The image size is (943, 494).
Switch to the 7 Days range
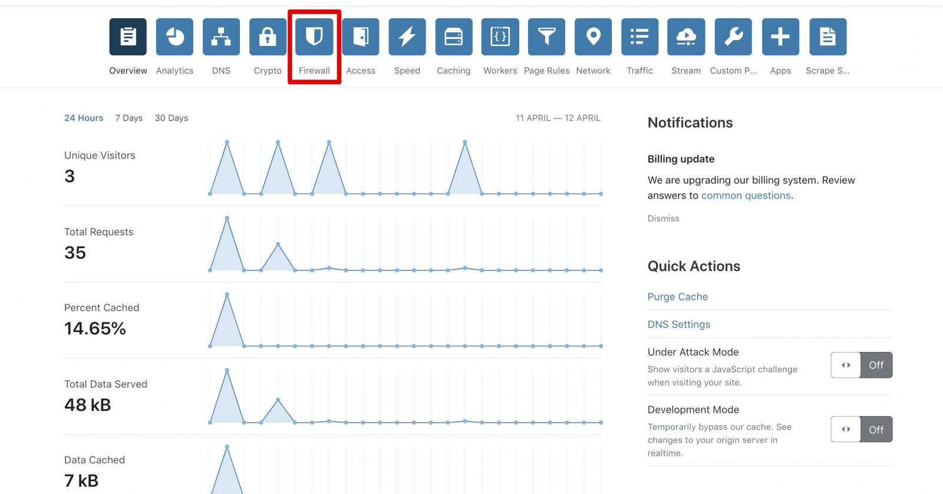tap(128, 118)
